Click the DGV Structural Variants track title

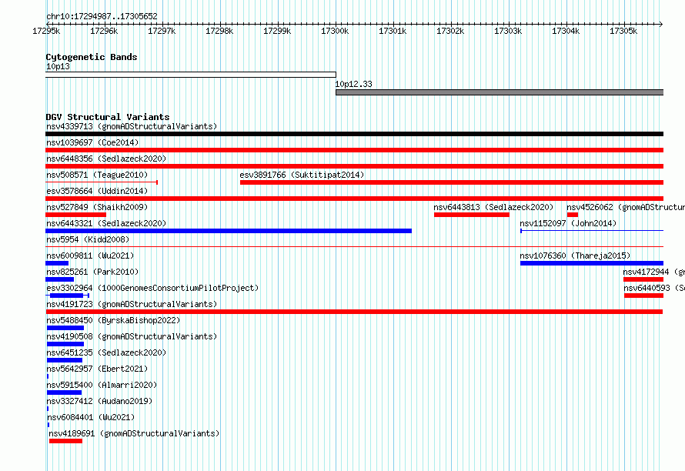click(x=108, y=117)
